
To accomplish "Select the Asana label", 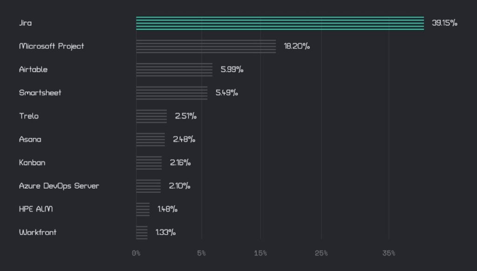I will (x=30, y=139).
